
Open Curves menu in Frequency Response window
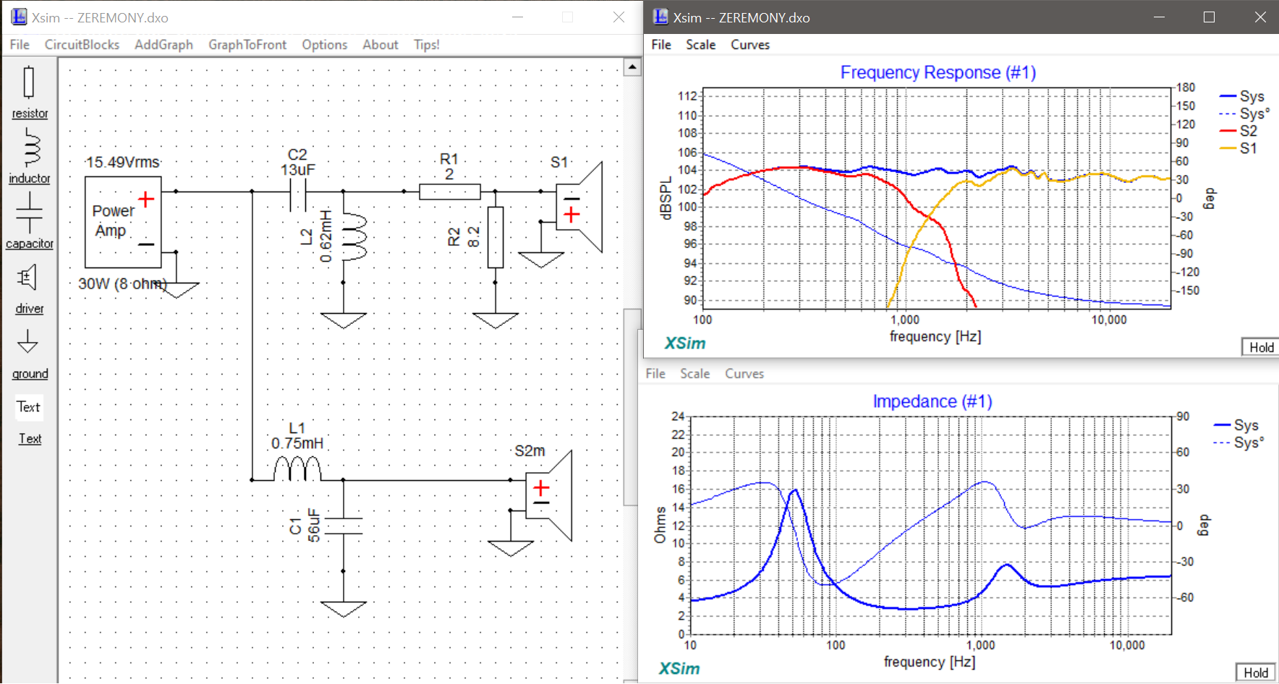coord(750,45)
